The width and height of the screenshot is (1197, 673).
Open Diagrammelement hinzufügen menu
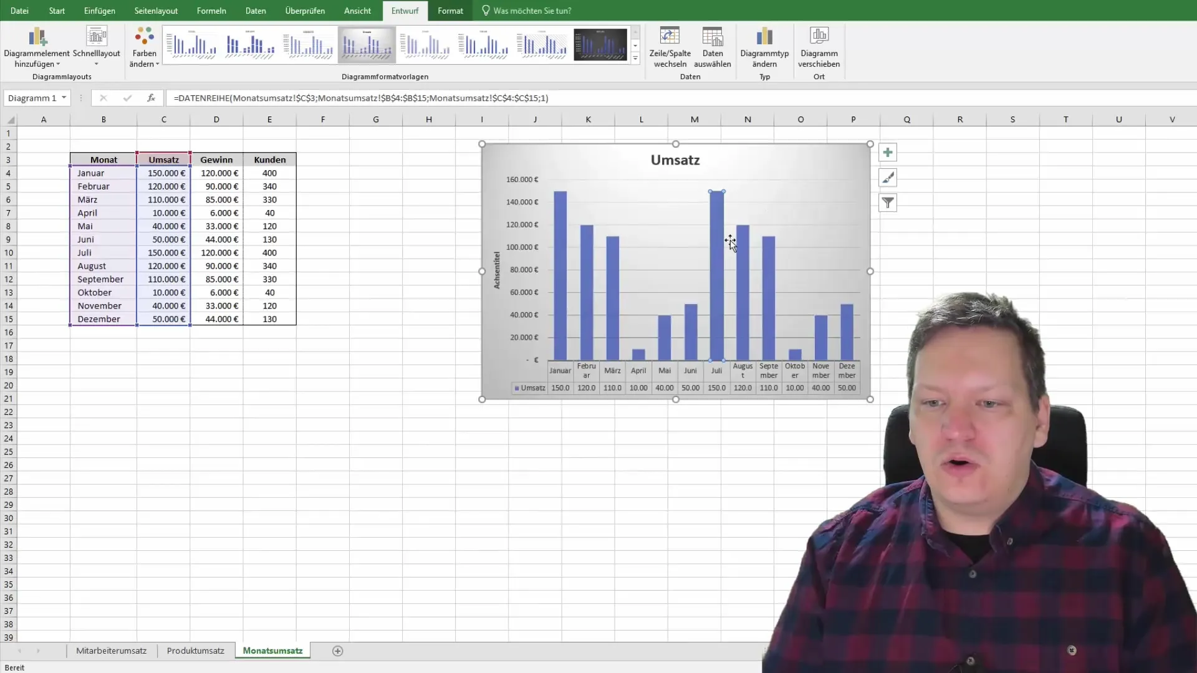coord(36,47)
